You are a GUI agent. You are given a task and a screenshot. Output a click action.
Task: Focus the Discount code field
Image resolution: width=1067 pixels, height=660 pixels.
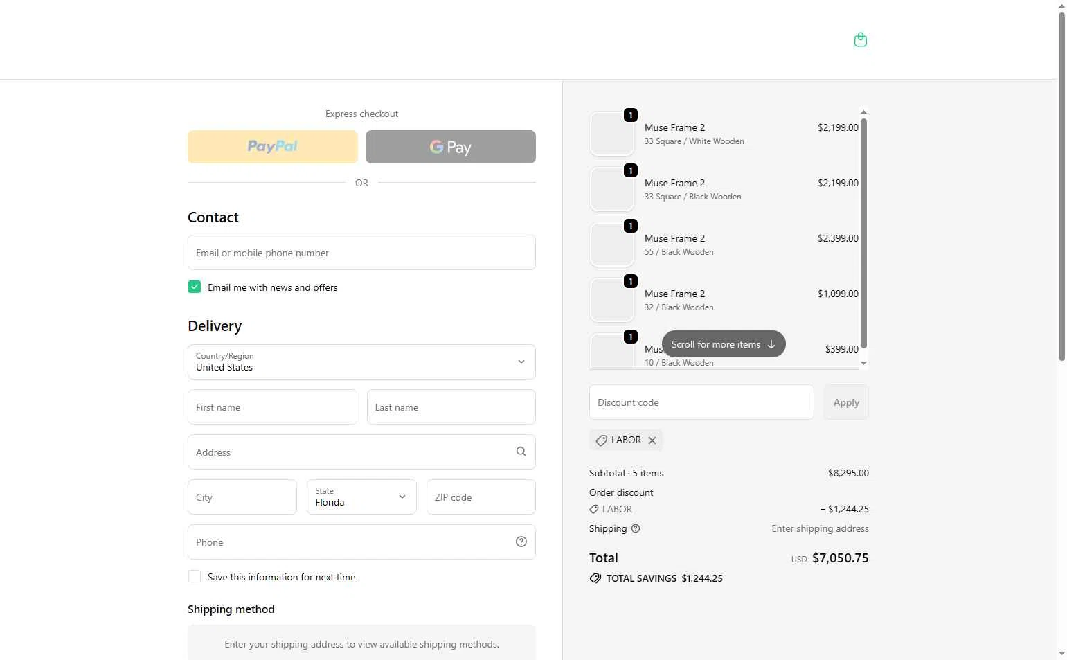[701, 402]
